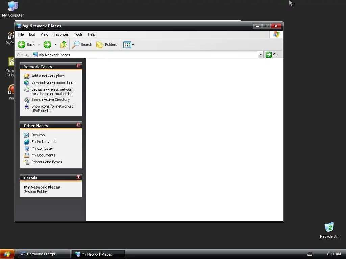Click My Network Places title bar icon

19,26
